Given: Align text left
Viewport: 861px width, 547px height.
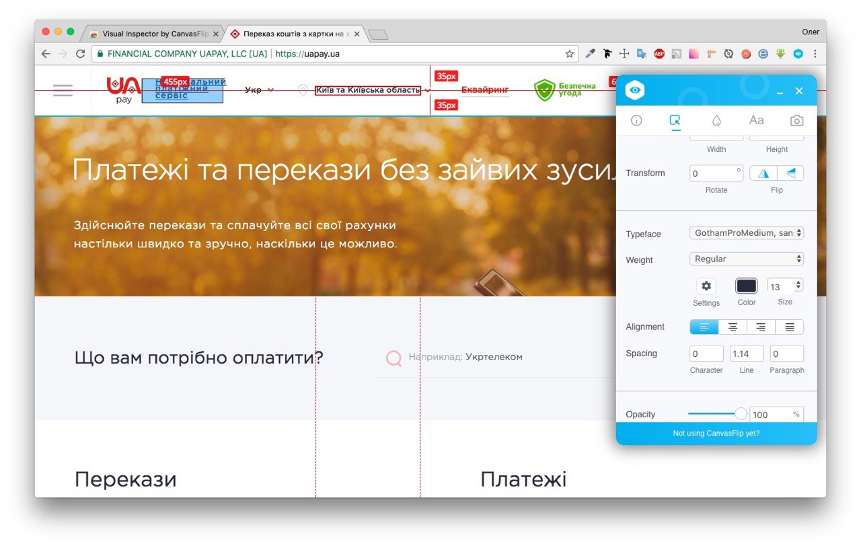Looking at the screenshot, I should pos(704,327).
